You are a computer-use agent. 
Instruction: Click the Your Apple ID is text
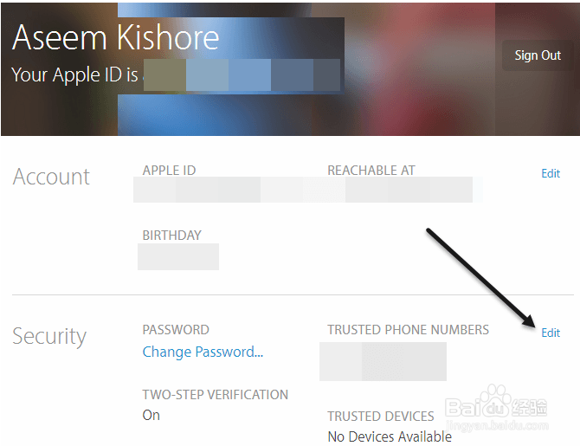pyautogui.click(x=74, y=75)
